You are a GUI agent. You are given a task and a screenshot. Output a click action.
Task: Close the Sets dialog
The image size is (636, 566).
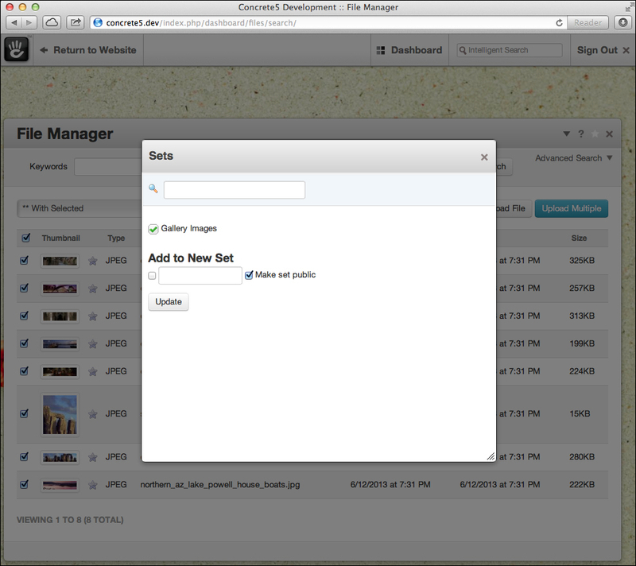click(x=484, y=157)
